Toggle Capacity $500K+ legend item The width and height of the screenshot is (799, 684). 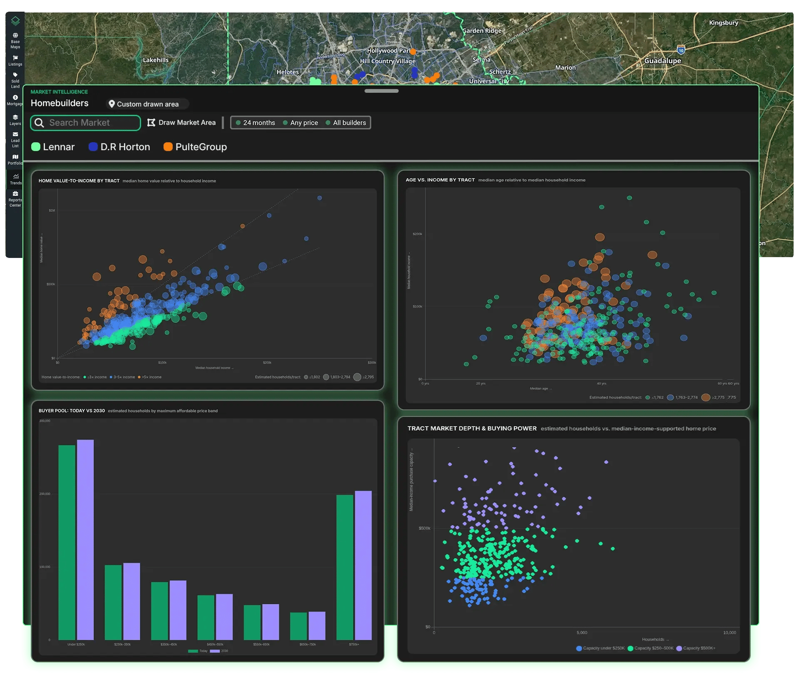pyautogui.click(x=696, y=648)
